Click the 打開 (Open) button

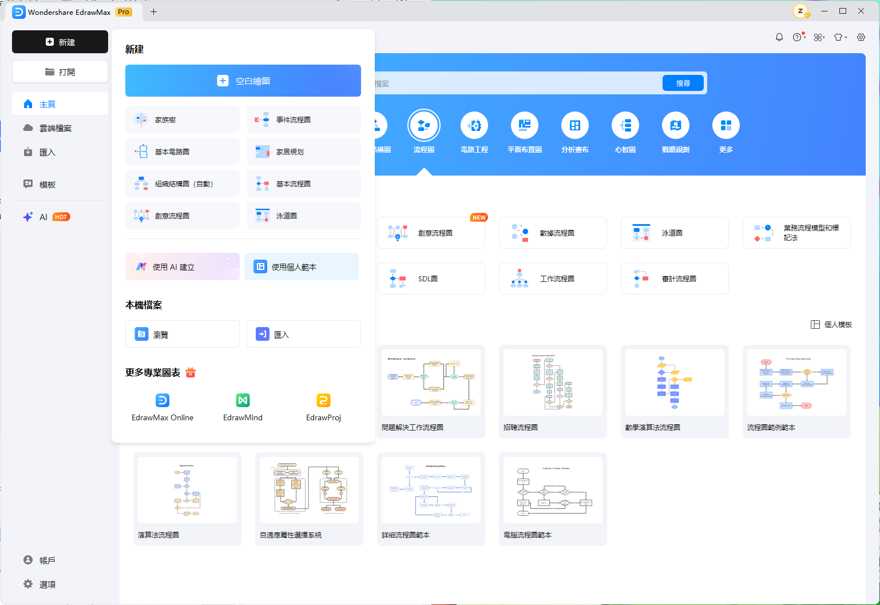(x=60, y=72)
